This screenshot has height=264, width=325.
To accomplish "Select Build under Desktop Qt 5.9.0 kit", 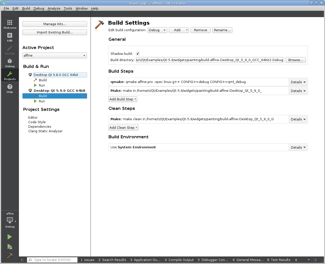I will (55, 96).
